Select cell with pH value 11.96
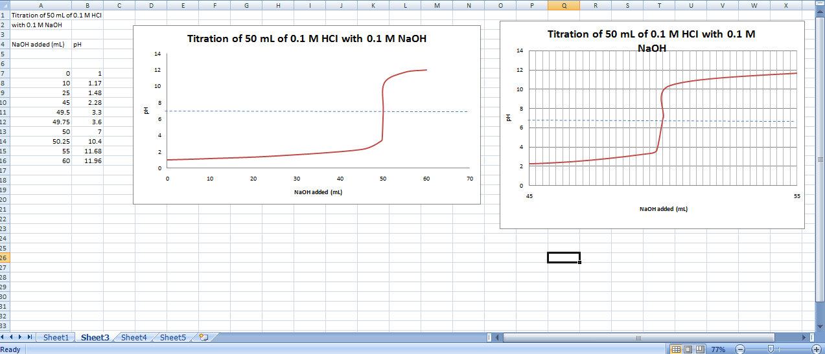Viewport: 825px width, 354px height. pos(87,160)
